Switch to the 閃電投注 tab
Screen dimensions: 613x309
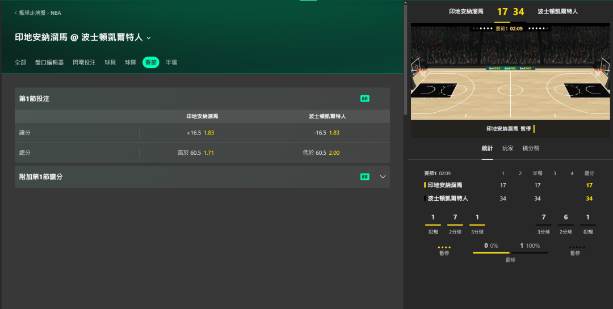click(84, 62)
